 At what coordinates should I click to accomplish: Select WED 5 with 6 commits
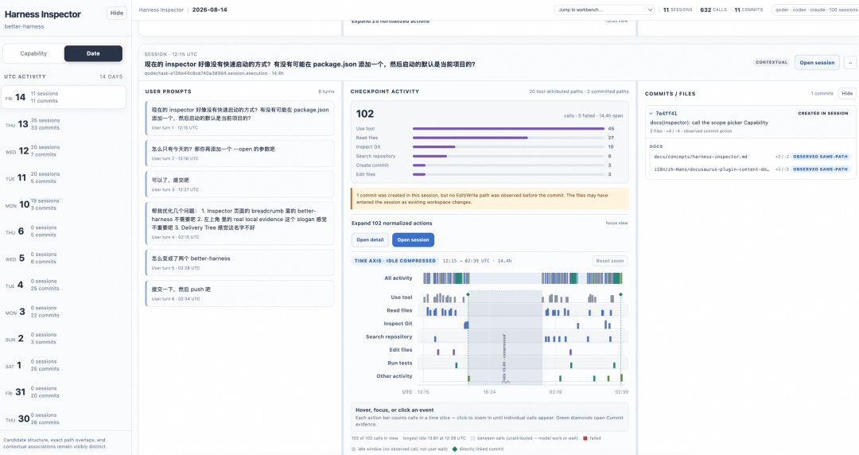[x=64, y=258]
